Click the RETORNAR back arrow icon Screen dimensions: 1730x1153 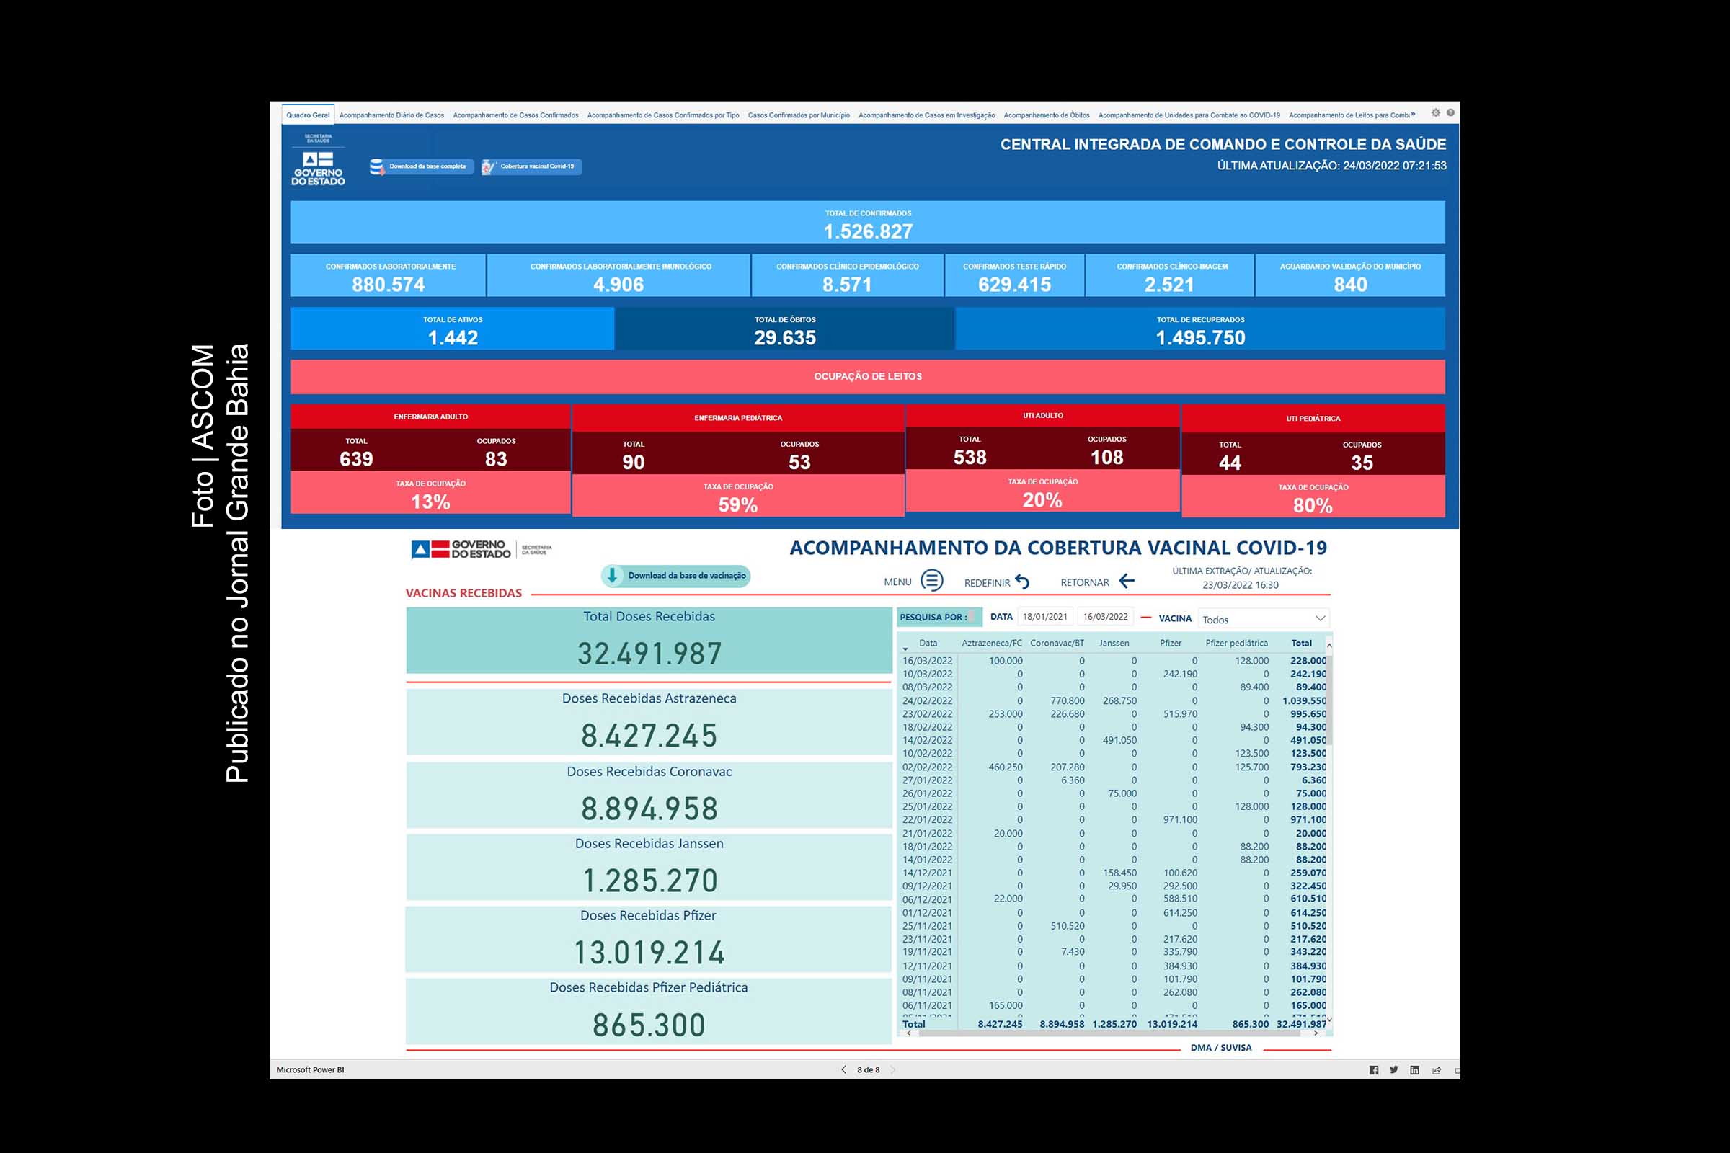1127,581
